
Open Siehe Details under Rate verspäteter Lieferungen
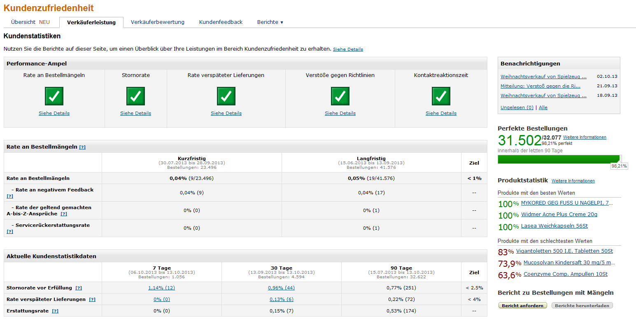pyautogui.click(x=226, y=113)
